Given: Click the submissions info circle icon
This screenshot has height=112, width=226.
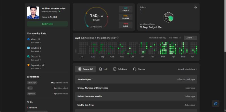Looking at the screenshot, I should [x=118, y=38].
